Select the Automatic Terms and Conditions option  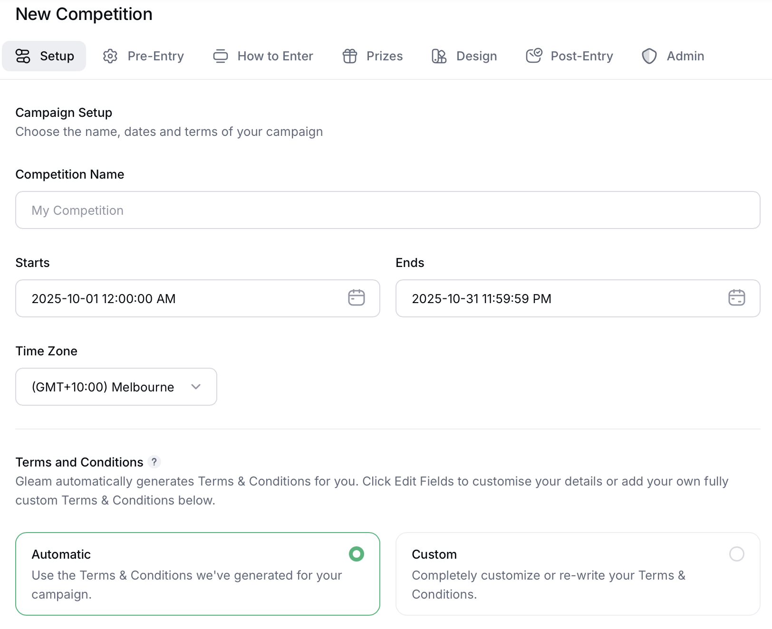pyautogui.click(x=356, y=554)
